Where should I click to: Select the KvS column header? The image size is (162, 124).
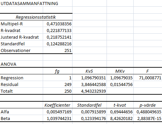tap(89, 71)
